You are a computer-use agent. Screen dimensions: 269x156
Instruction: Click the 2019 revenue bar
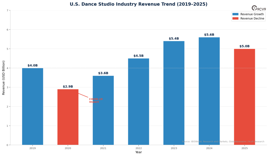pyautogui.click(x=33, y=106)
